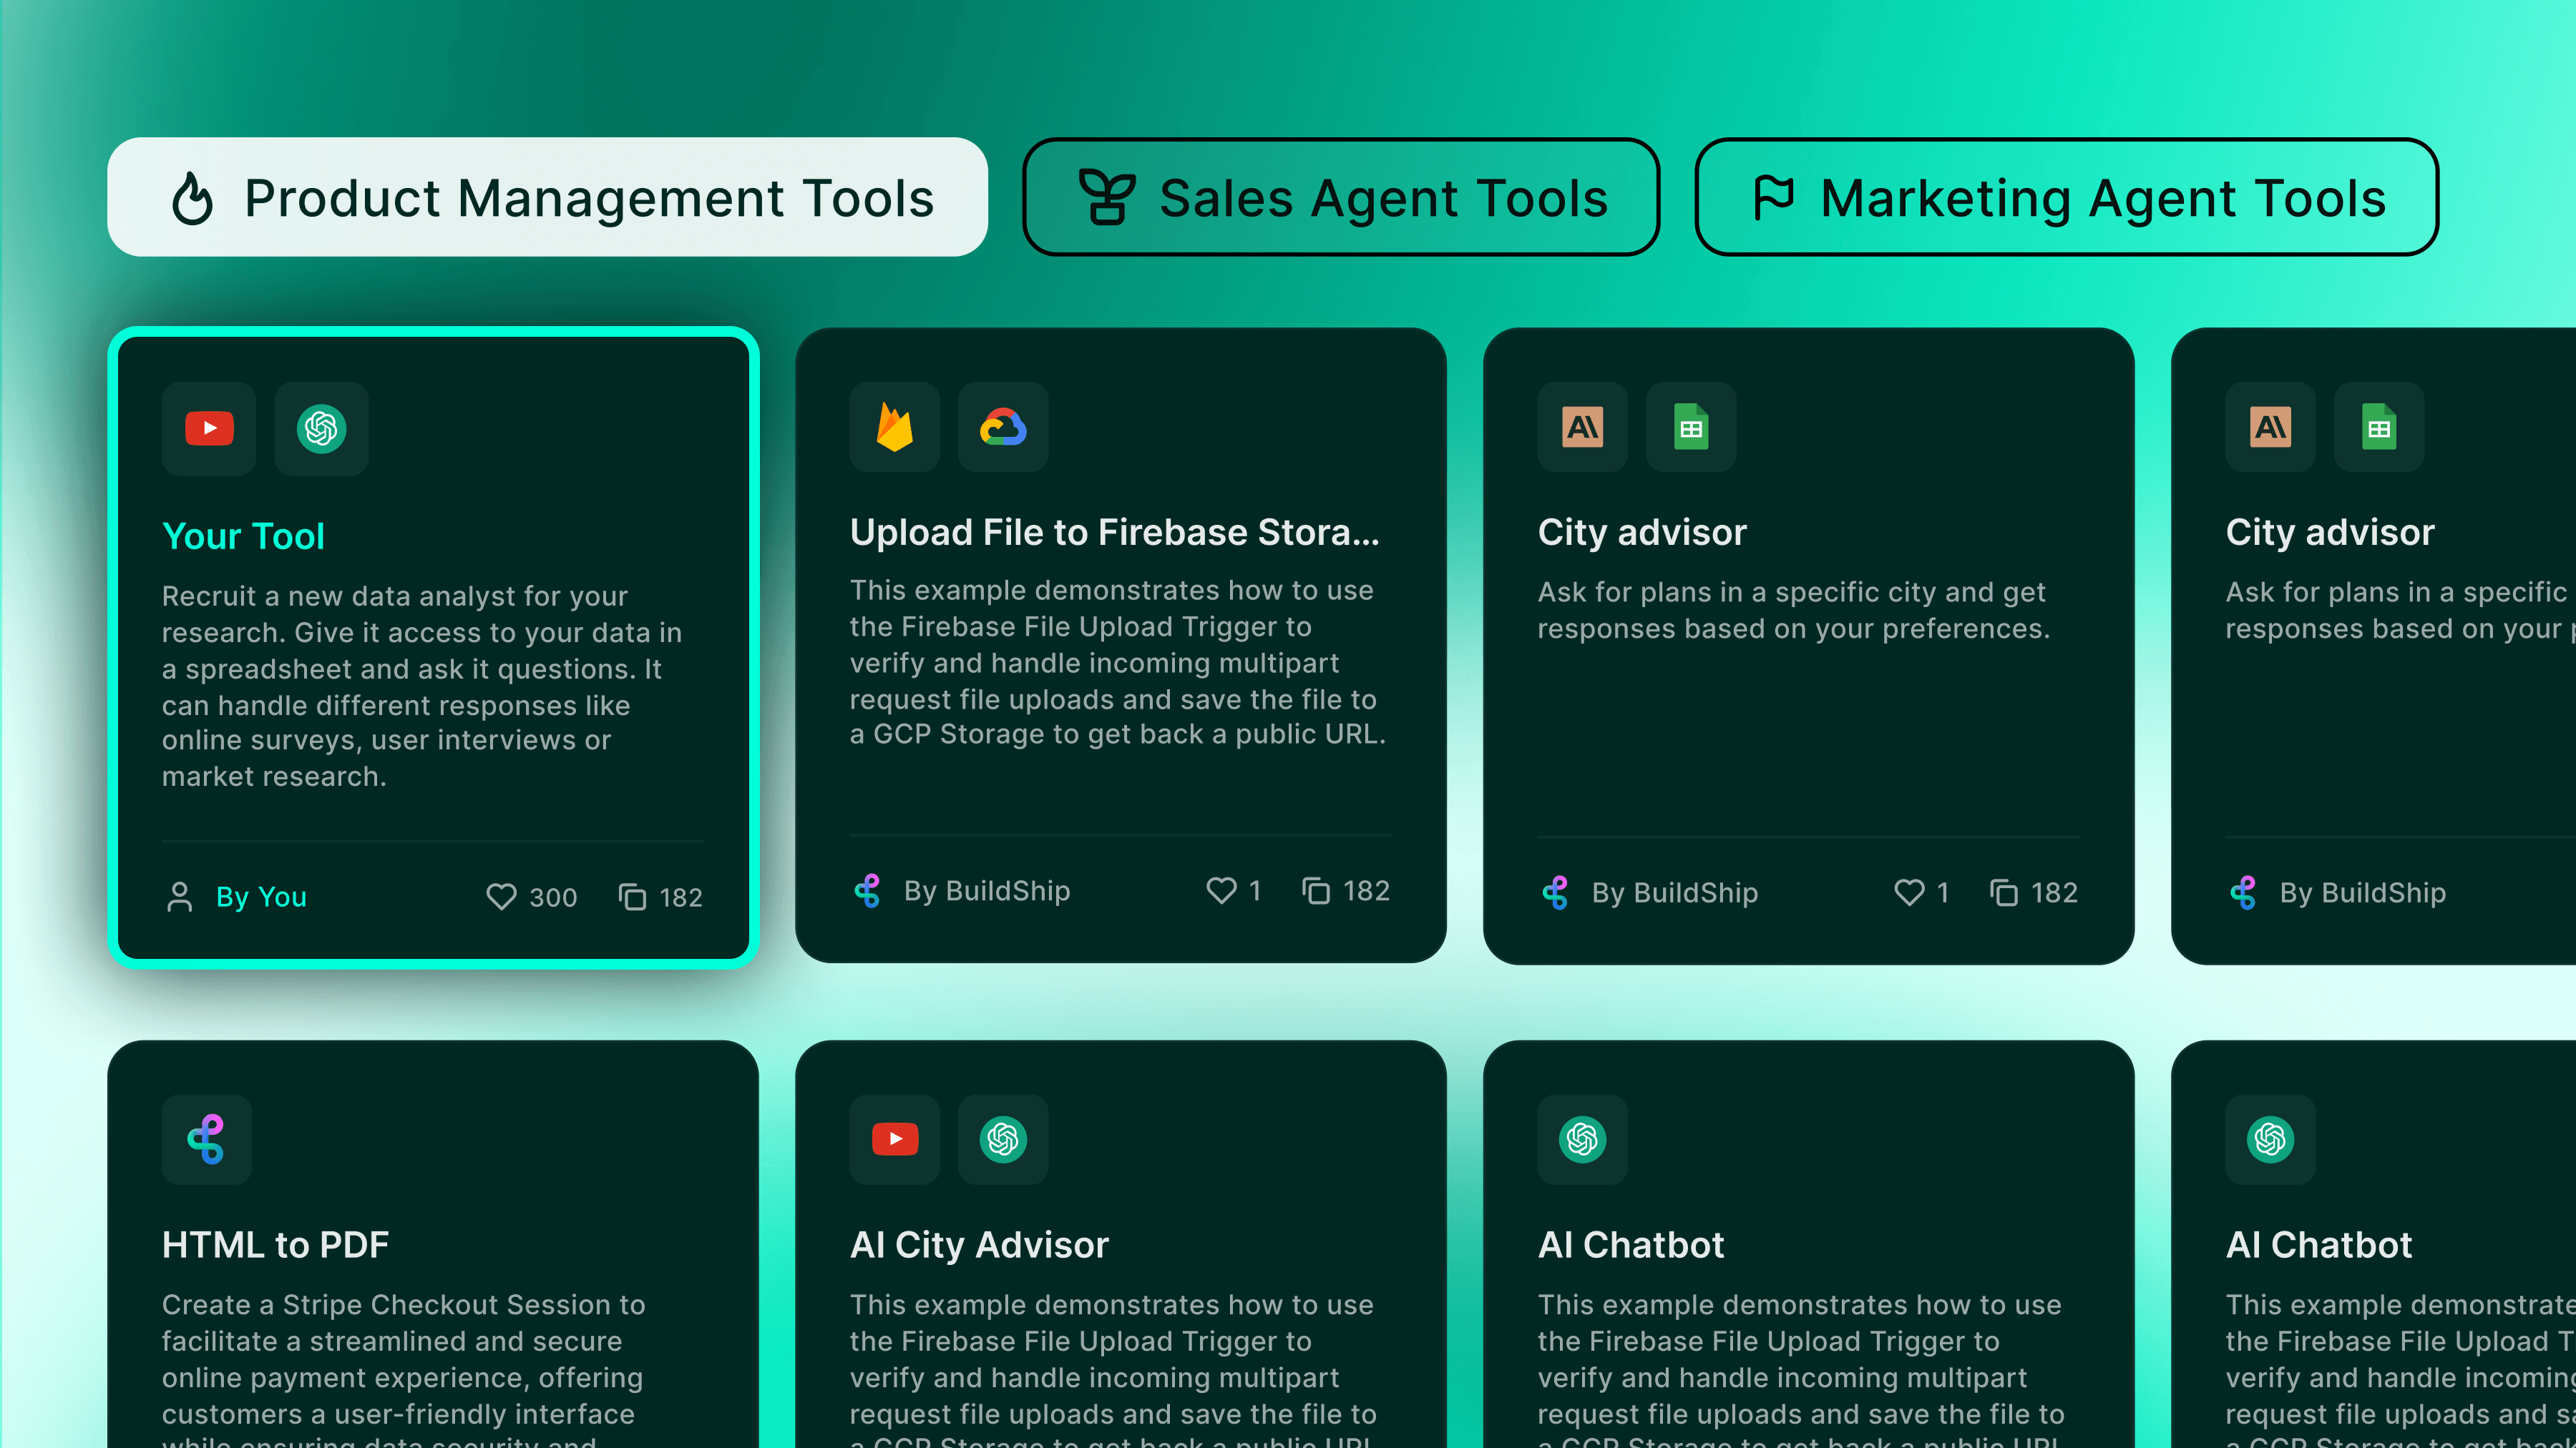Select the Marketing Agent Tools tab
Viewport: 2576px width, 1448px height.
[2066, 197]
